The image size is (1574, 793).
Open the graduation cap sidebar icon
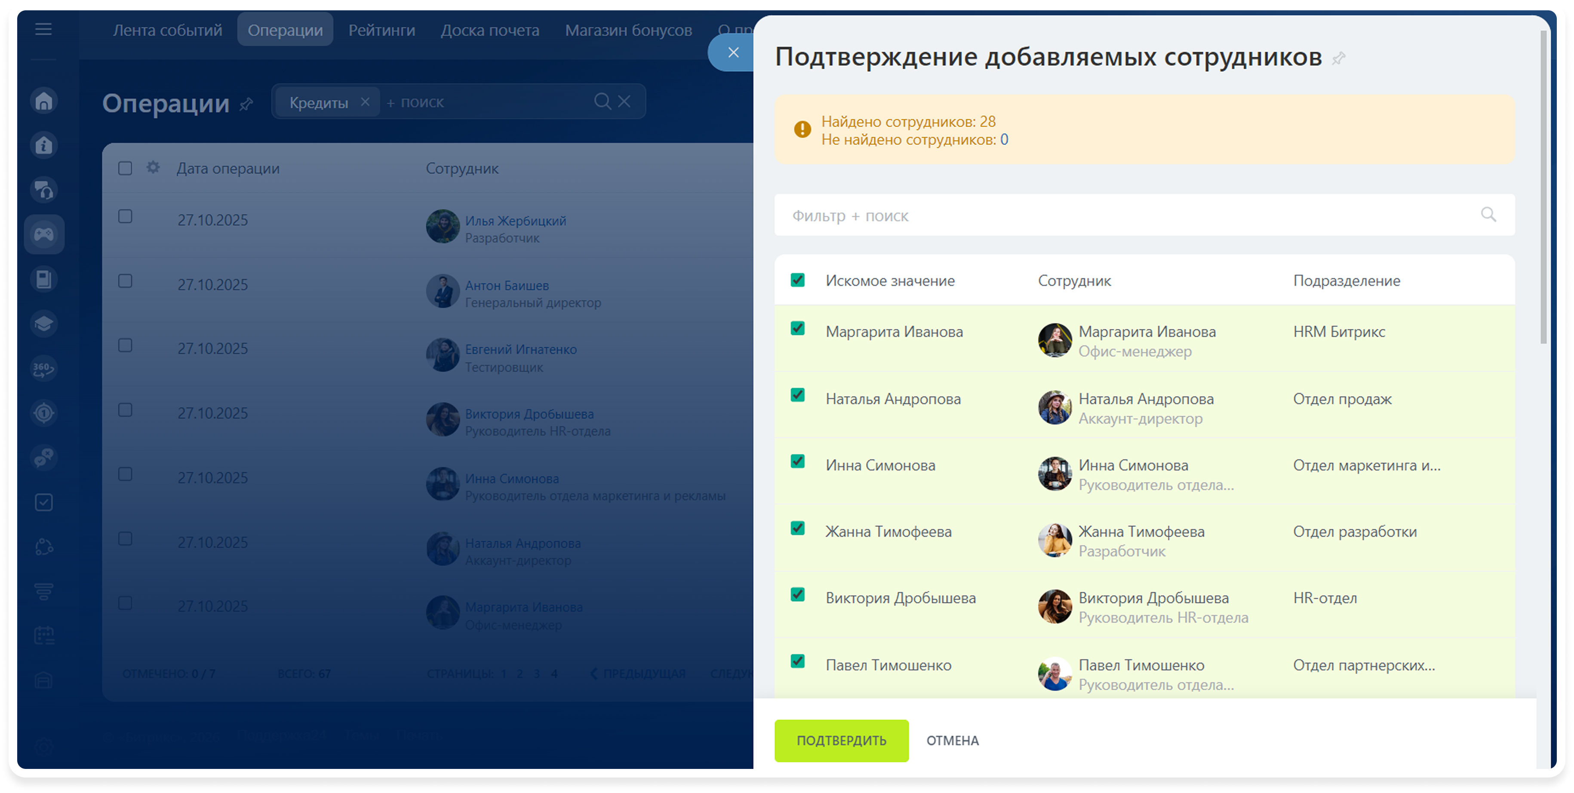coord(44,324)
